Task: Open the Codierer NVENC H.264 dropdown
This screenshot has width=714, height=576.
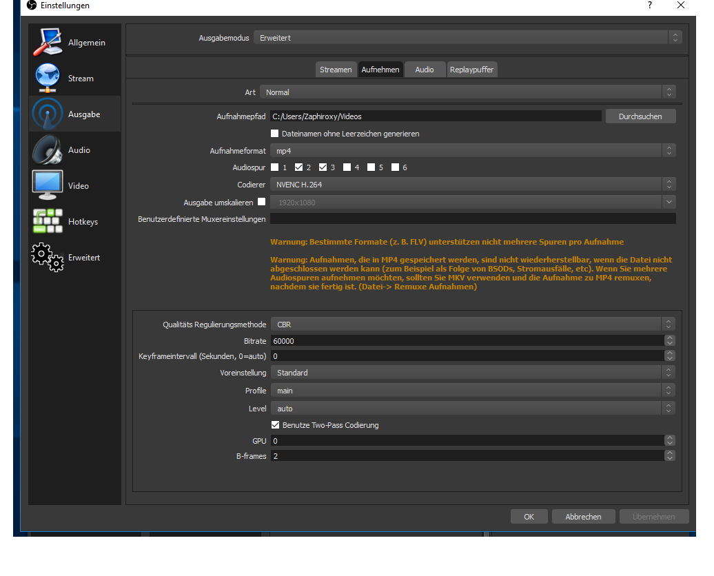Action: click(472, 185)
